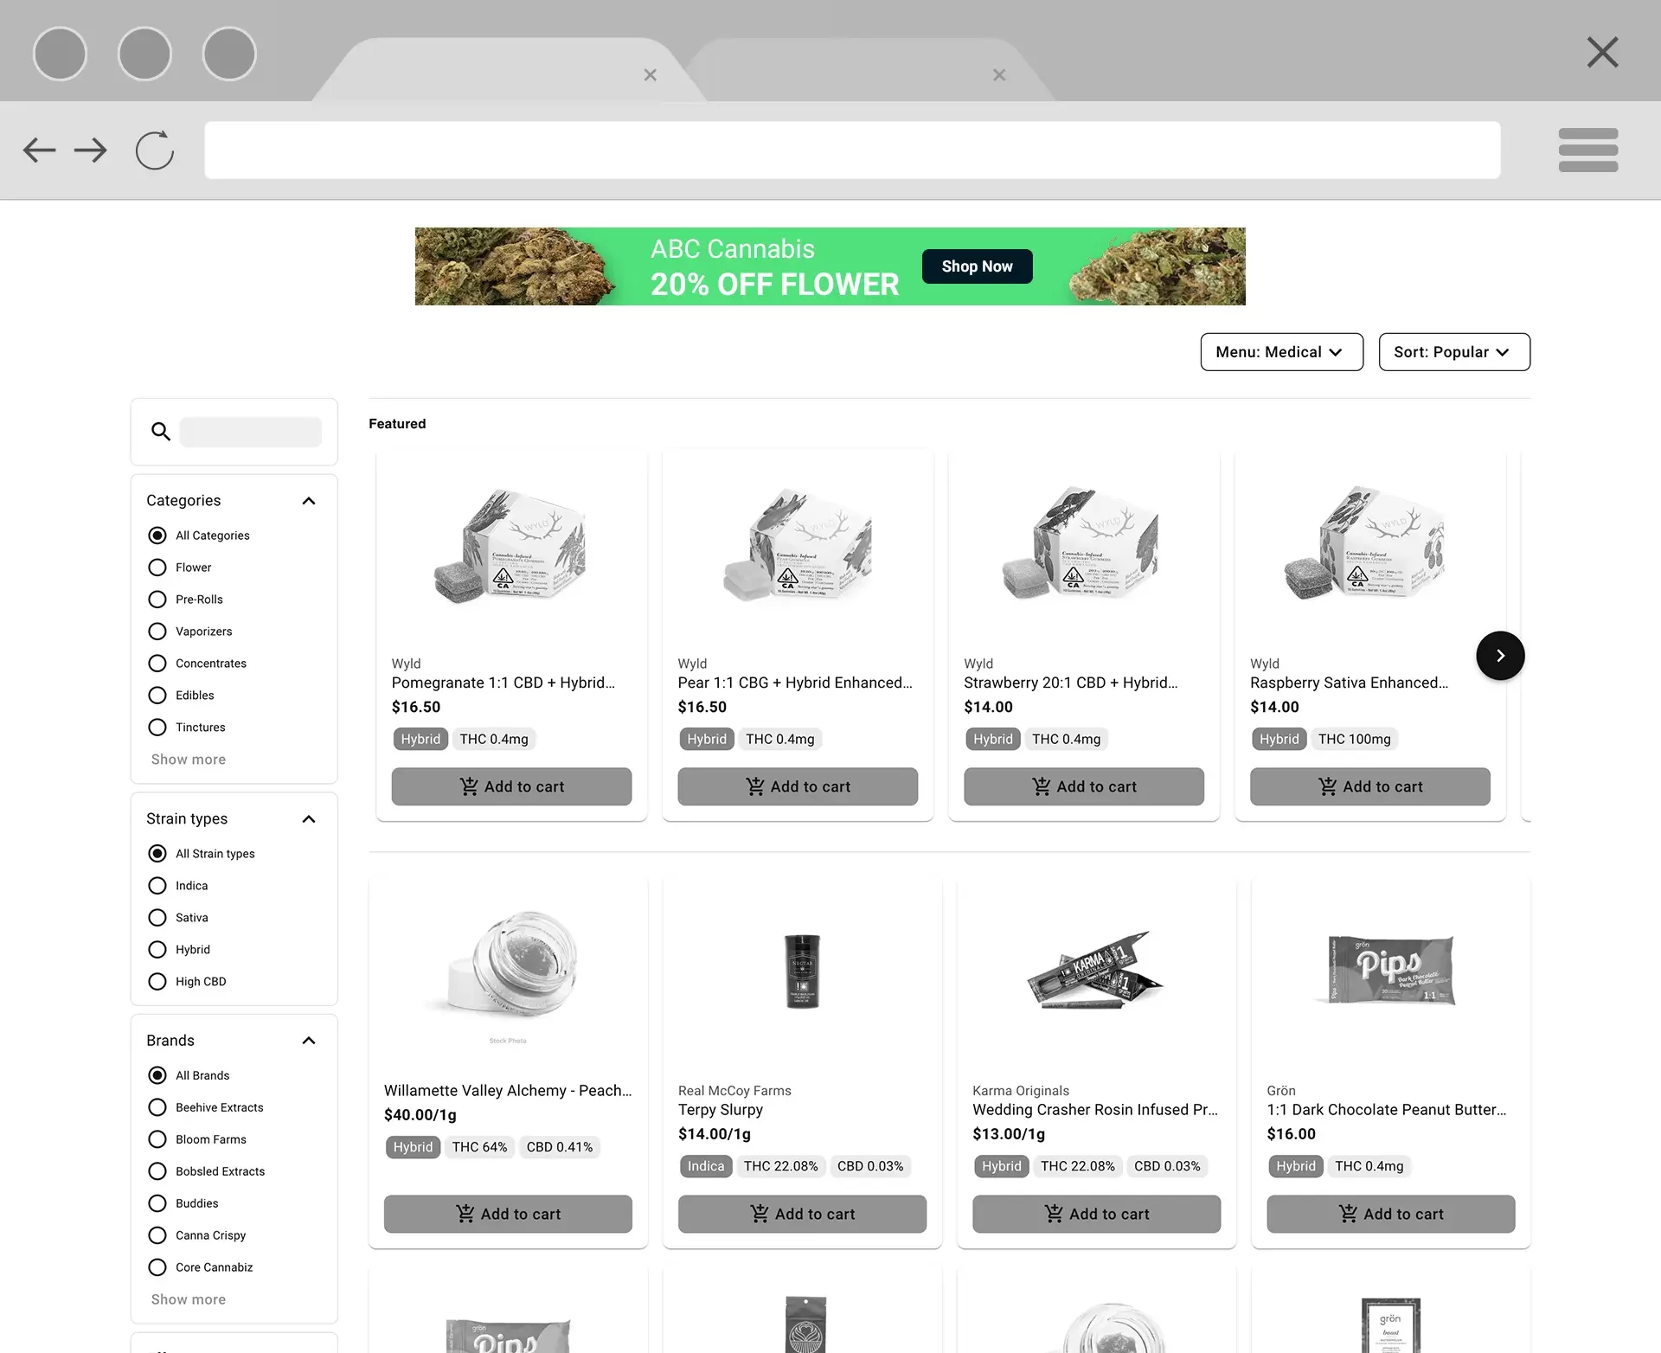Open the Pomegranate 1:1 CBD product image
The height and width of the screenshot is (1353, 1661).
point(511,548)
